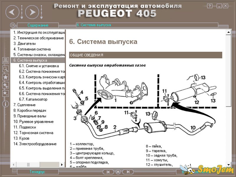The width and height of the screenshot is (236, 177).
Task: Click legend text '1 – коллектор,'
Action: click(x=82, y=144)
